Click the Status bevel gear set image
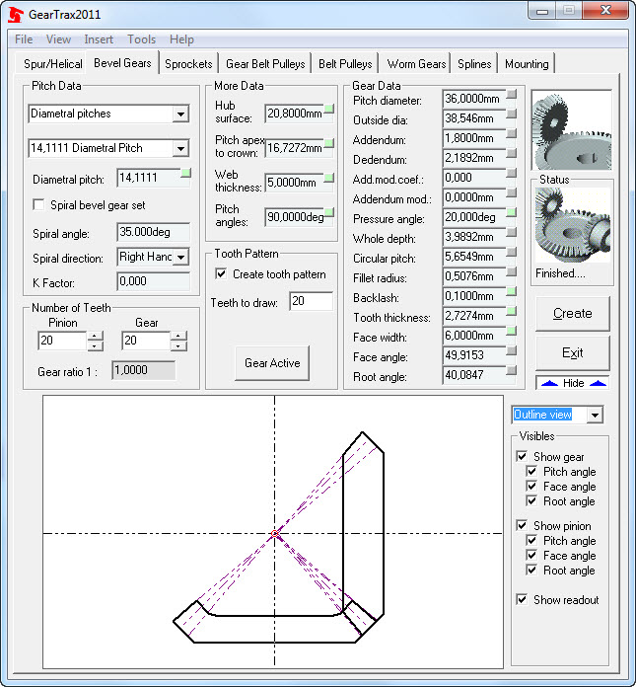Screen dimensions: 636x687 [x=572, y=225]
